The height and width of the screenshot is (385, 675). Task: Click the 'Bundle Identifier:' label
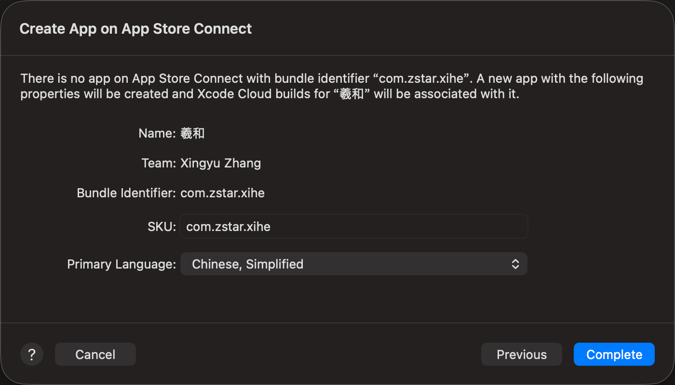(126, 193)
